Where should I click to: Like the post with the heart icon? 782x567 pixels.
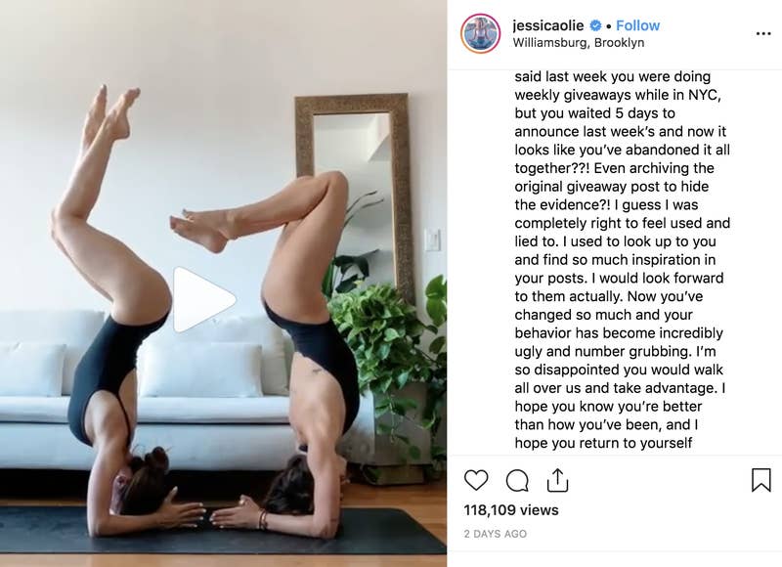click(476, 480)
